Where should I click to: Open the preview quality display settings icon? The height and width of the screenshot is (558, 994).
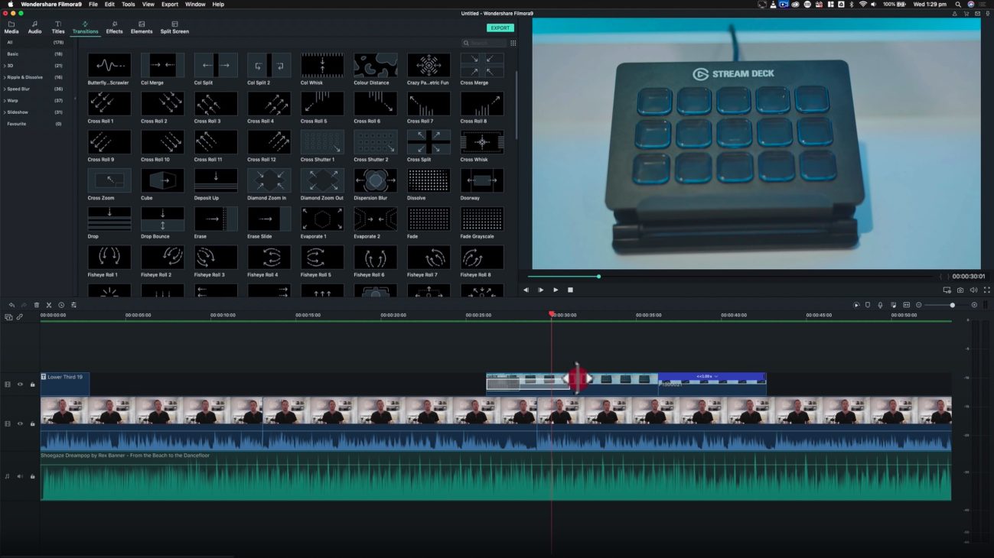[947, 290]
